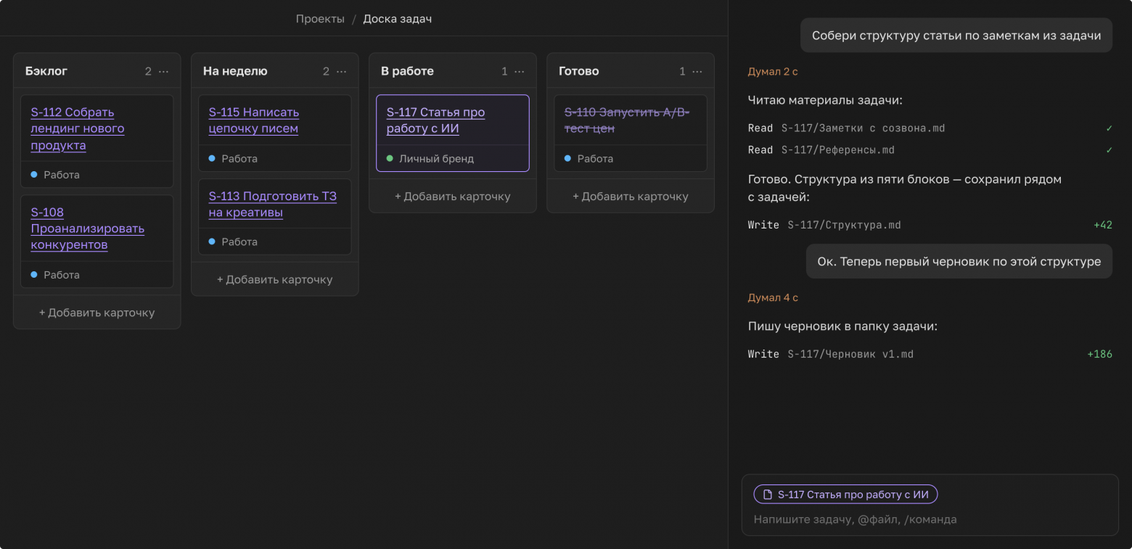Open the Read Референсы.md tool row
1132x549 pixels.
pos(930,150)
